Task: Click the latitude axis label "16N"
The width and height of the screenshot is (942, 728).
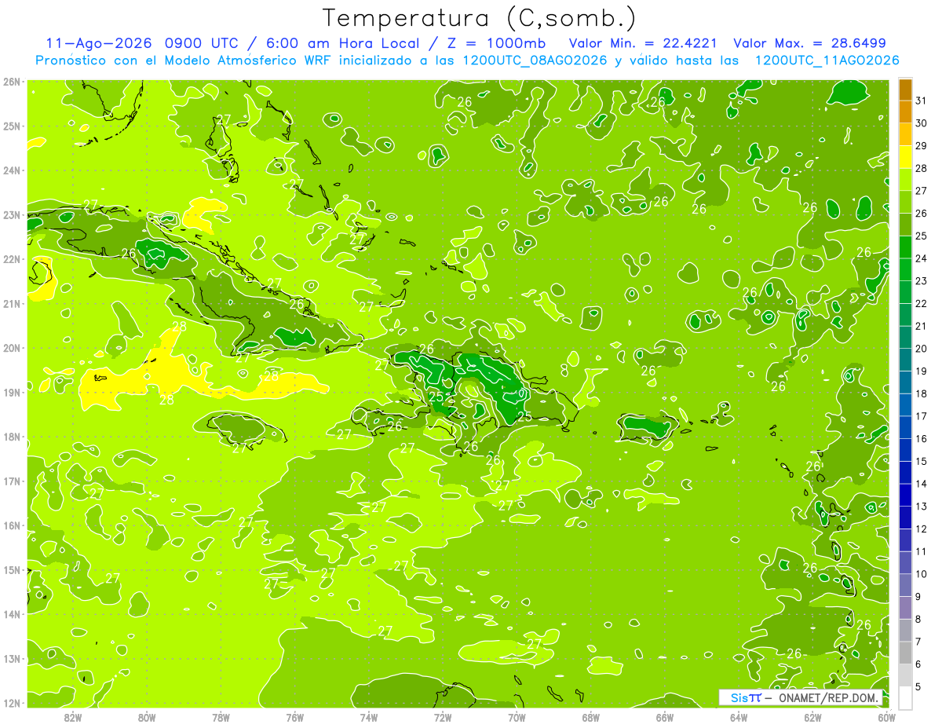Action: [x=12, y=525]
